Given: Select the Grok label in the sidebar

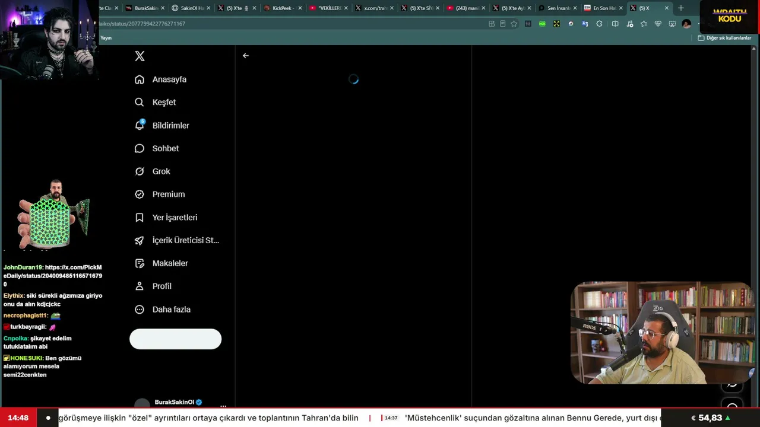Looking at the screenshot, I should [x=161, y=171].
